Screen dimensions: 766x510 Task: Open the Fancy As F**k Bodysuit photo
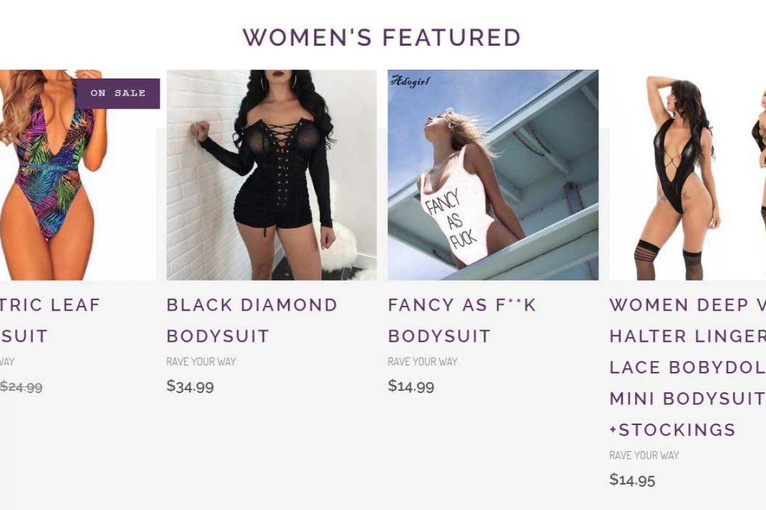coord(493,175)
